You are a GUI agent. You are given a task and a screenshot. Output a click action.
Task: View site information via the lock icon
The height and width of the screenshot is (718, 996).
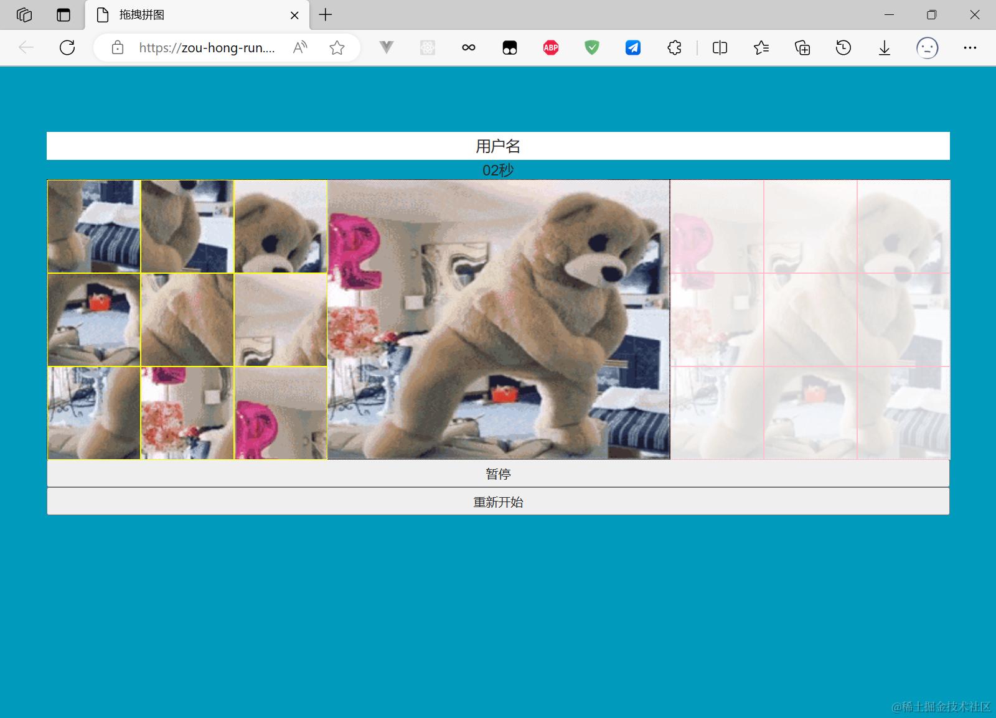click(x=118, y=48)
